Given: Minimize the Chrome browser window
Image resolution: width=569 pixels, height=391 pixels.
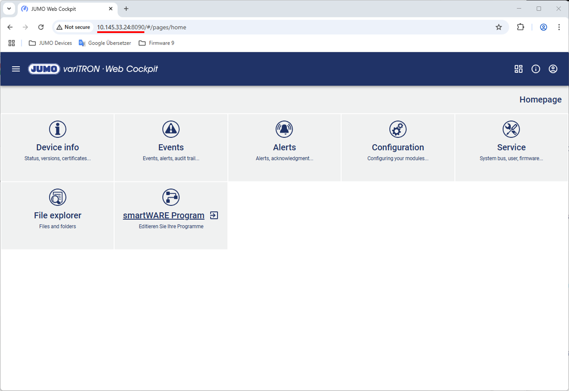Looking at the screenshot, I should pos(519,9).
